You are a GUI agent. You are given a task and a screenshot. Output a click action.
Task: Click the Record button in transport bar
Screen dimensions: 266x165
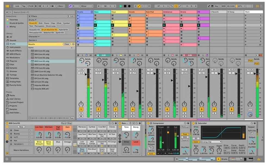129,6
